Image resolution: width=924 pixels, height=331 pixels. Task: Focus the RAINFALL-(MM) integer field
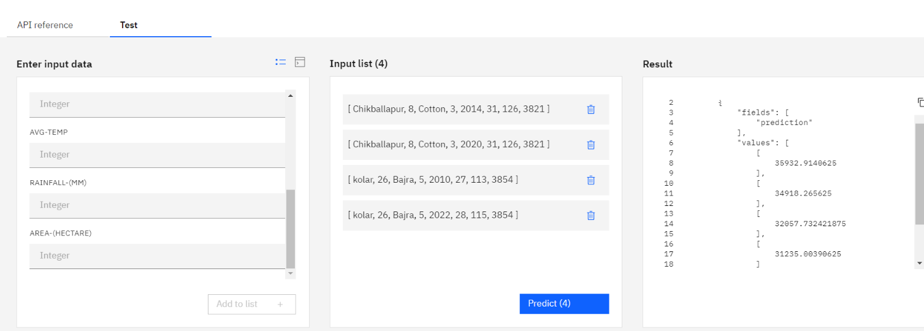click(157, 205)
